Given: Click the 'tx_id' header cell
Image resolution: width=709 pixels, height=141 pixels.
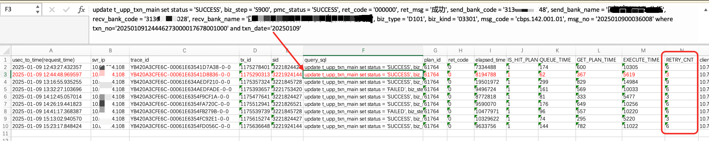Looking at the screenshot, I should 255,60.
